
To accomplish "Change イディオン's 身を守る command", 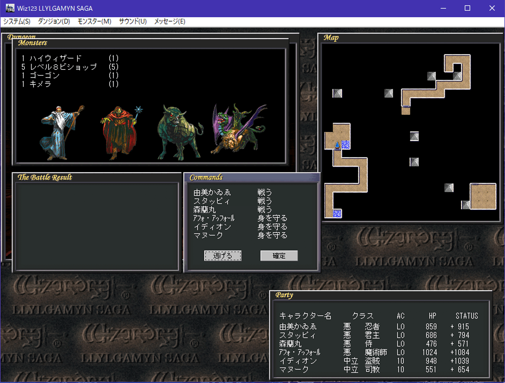I will click(272, 227).
